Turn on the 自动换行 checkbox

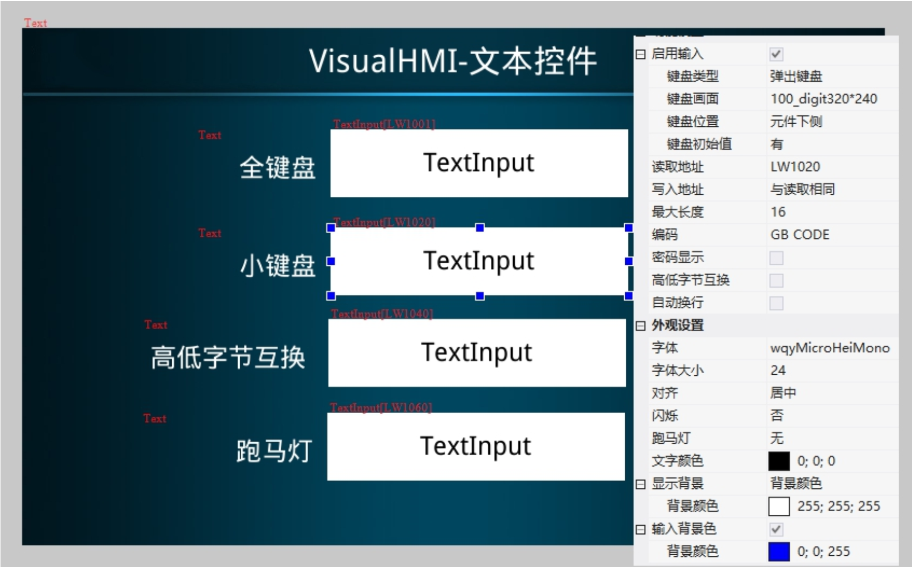coord(776,303)
